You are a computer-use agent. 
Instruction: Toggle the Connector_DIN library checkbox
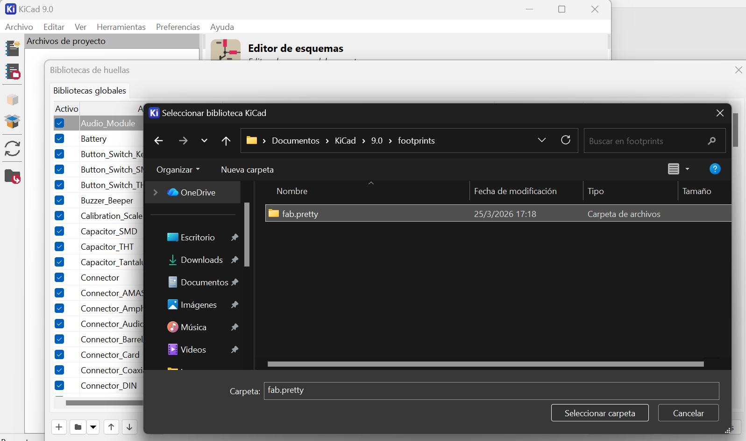[x=59, y=386]
